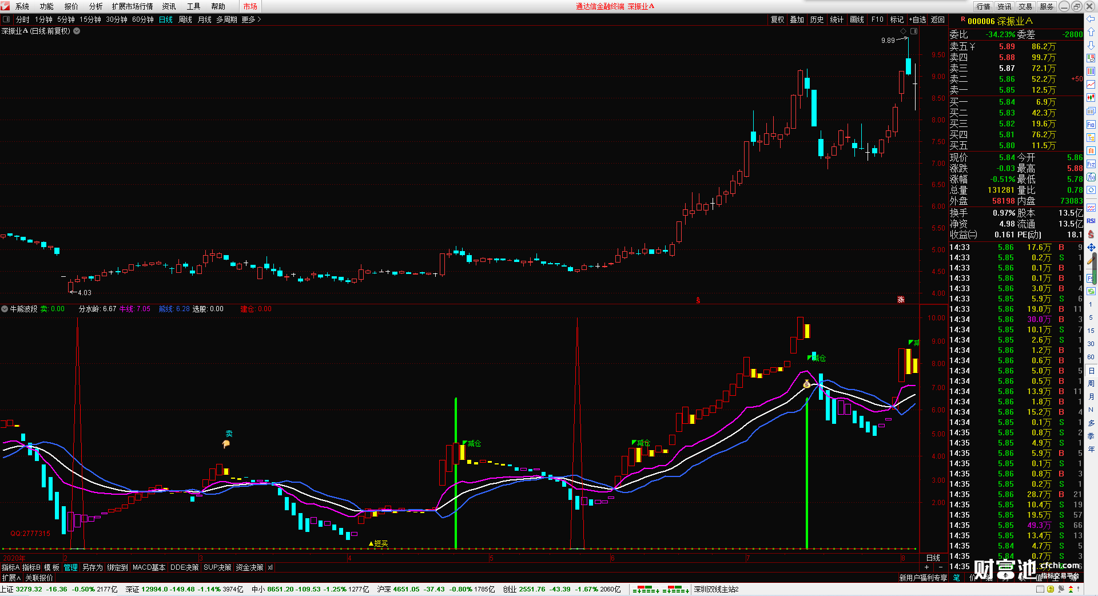This screenshot has height=596, width=1098.
Task: Open the wavy indicator lines icon
Action: click(x=1091, y=207)
